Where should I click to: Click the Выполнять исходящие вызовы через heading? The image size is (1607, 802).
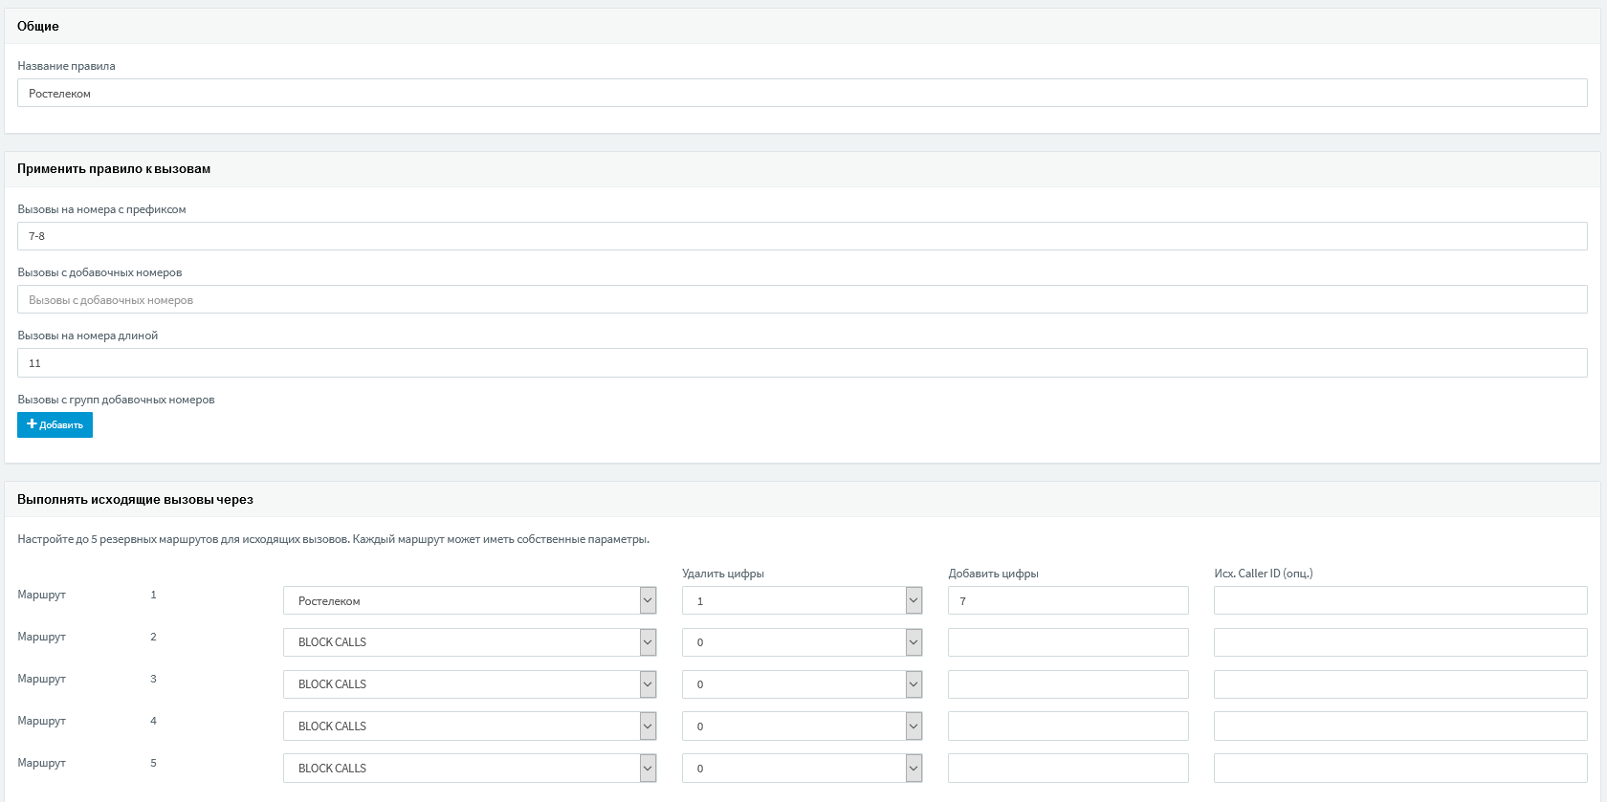135,499
